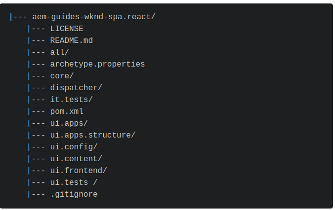The width and height of the screenshot is (335, 210).
Task: Select the LICENSE file entry
Action: tap(67, 29)
